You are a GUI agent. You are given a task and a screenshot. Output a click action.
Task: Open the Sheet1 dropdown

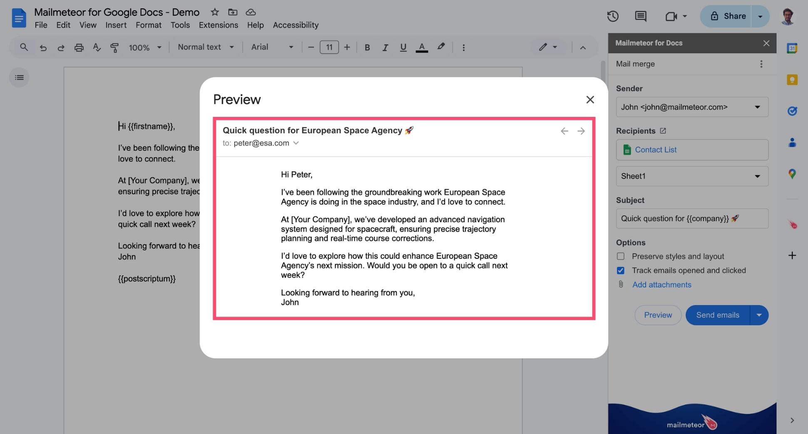pyautogui.click(x=692, y=176)
